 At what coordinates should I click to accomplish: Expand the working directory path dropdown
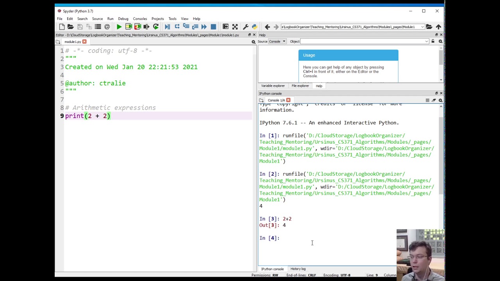pyautogui.click(x=422, y=27)
